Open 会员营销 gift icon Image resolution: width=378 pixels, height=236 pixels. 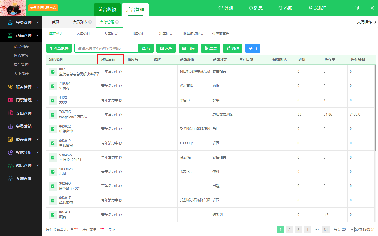pyautogui.click(x=10, y=126)
